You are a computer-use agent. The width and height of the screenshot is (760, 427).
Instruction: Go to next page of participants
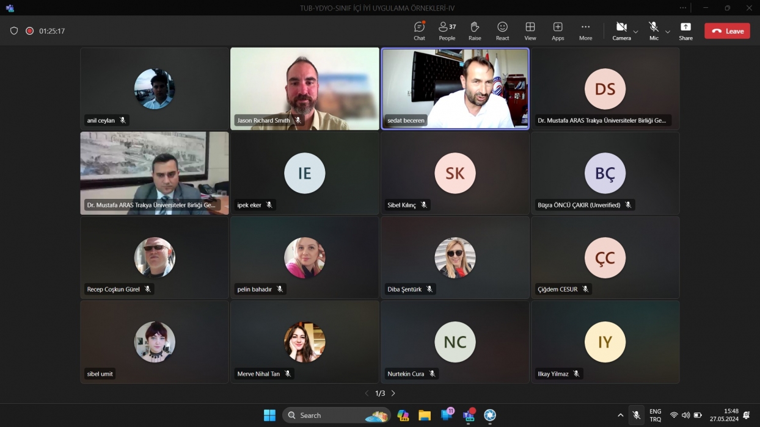[393, 393]
